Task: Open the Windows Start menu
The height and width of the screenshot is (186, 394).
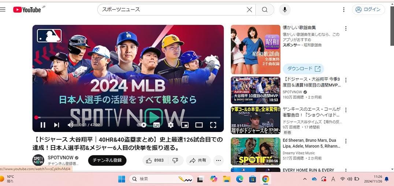Action: click(x=122, y=179)
